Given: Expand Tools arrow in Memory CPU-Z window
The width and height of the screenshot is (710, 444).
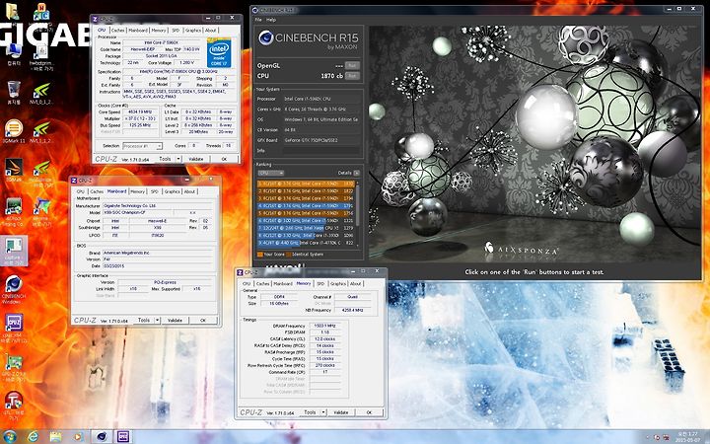Looking at the screenshot, I should [x=323, y=412].
